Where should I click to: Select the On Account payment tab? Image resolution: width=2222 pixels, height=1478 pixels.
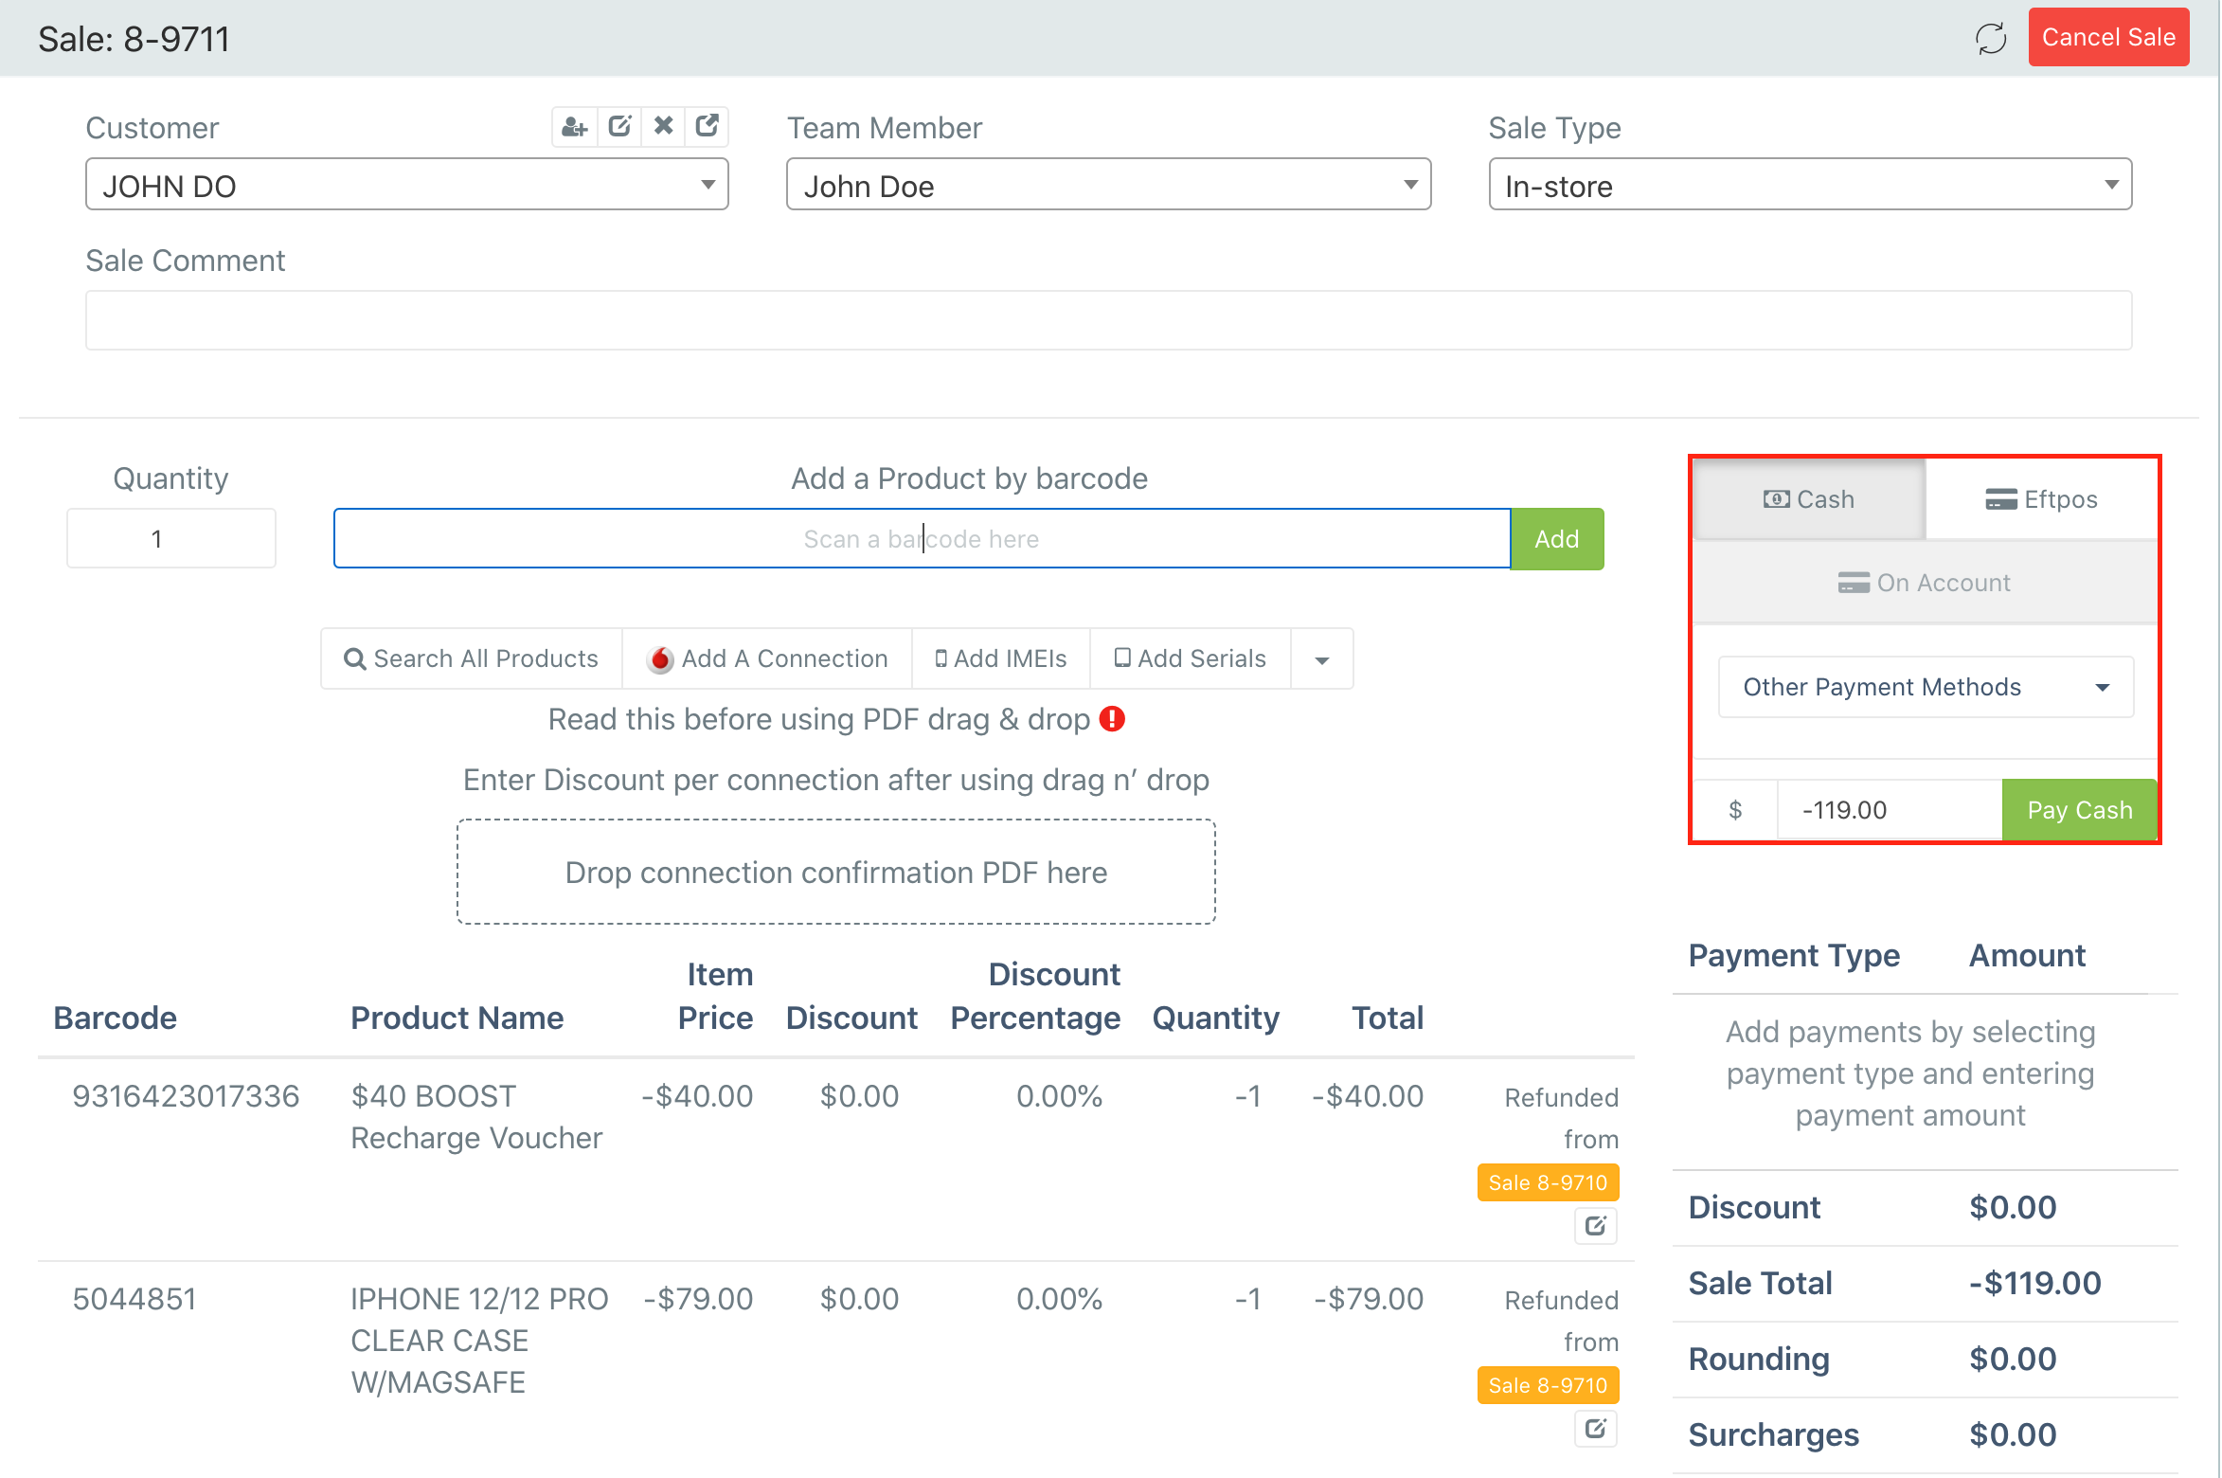point(1926,583)
